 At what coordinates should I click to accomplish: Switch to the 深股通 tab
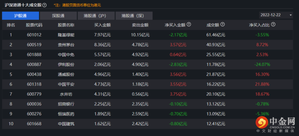tap(58, 15)
